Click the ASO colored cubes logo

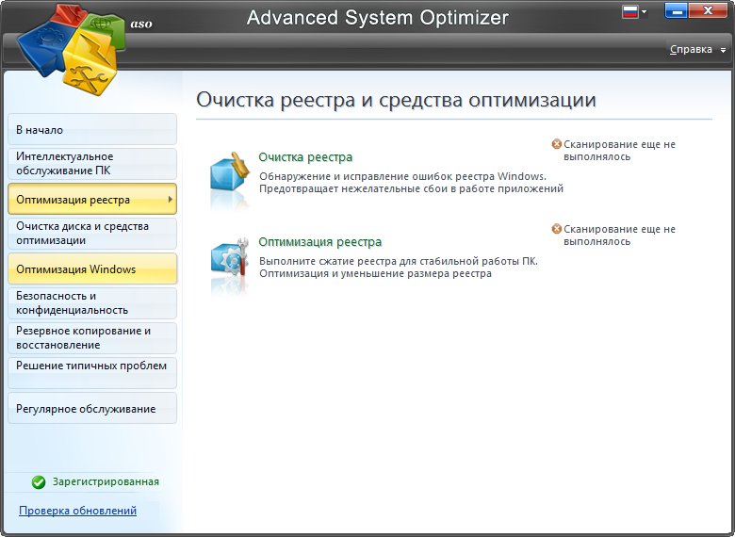[x=71, y=48]
